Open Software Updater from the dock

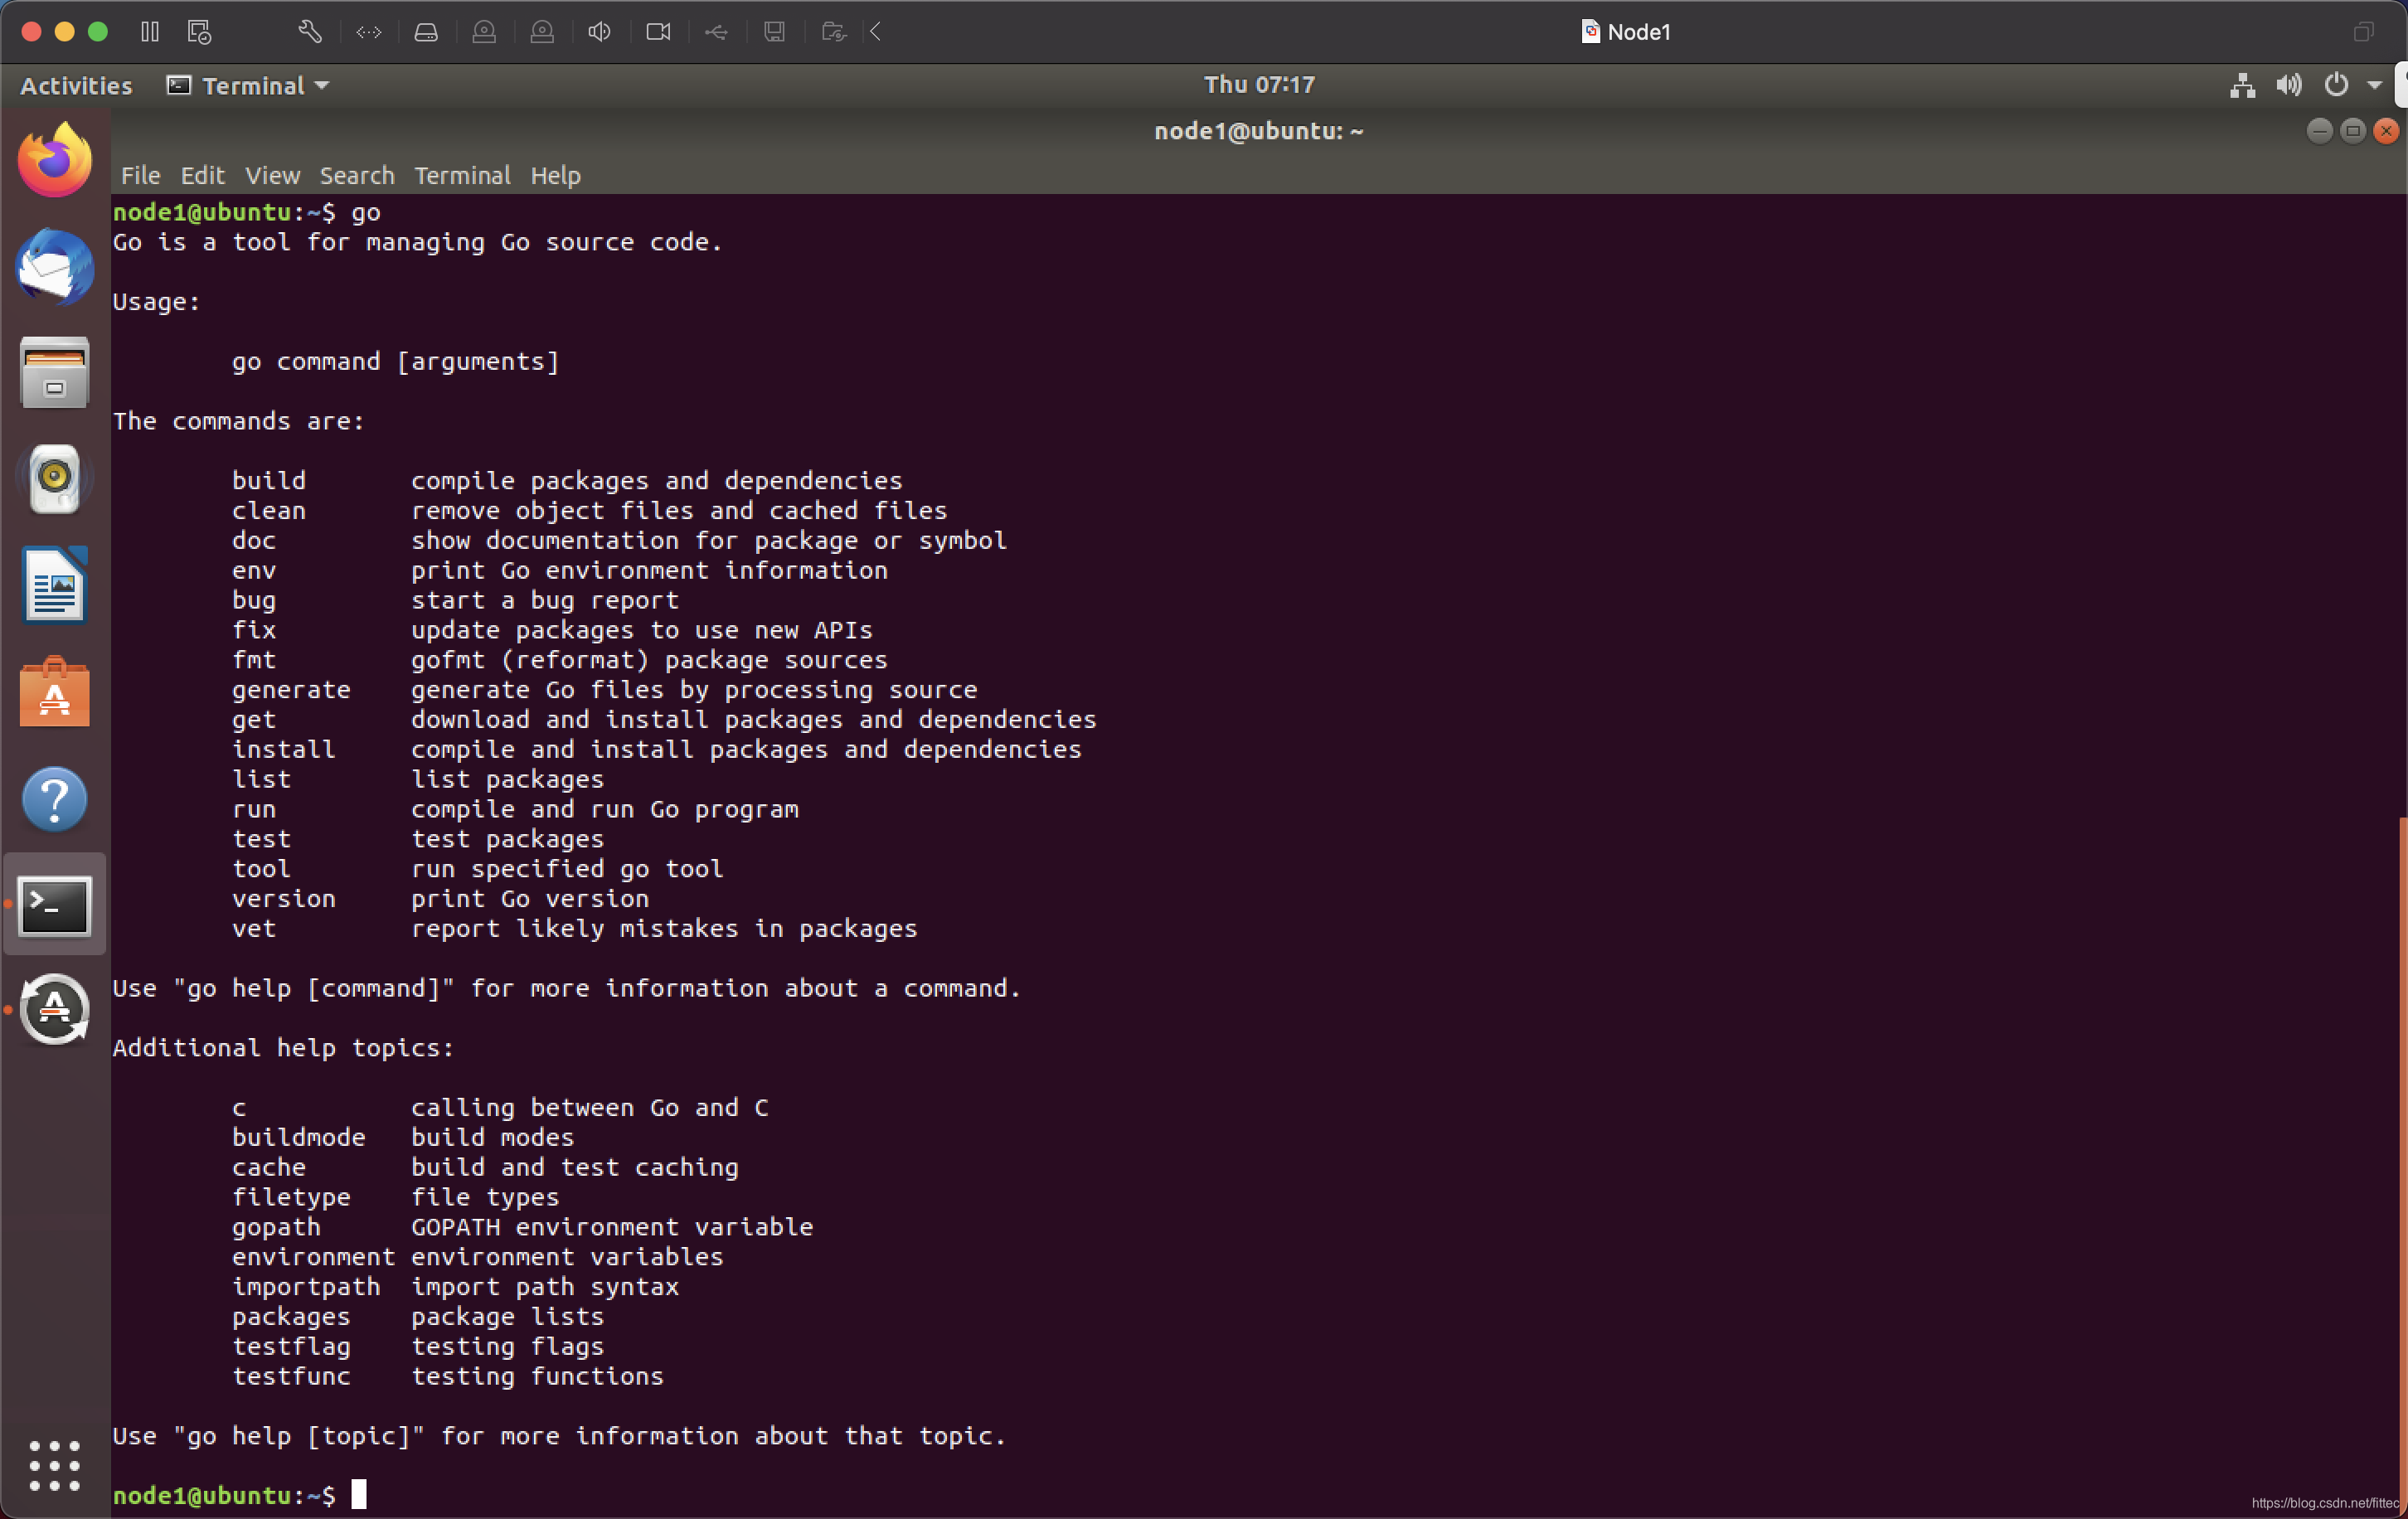click(55, 1010)
